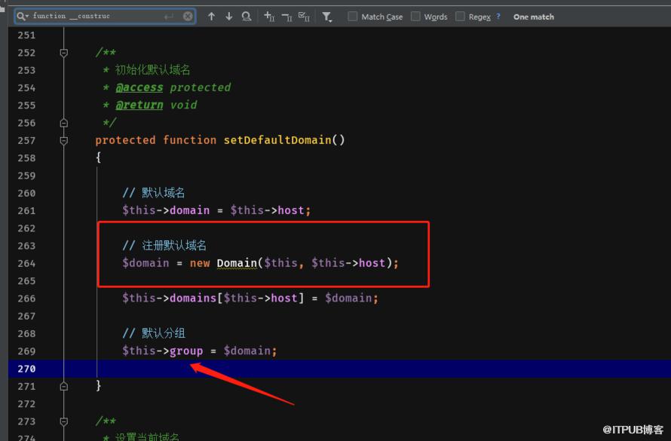Collapse the doc comment starting at line 273

pos(64,421)
